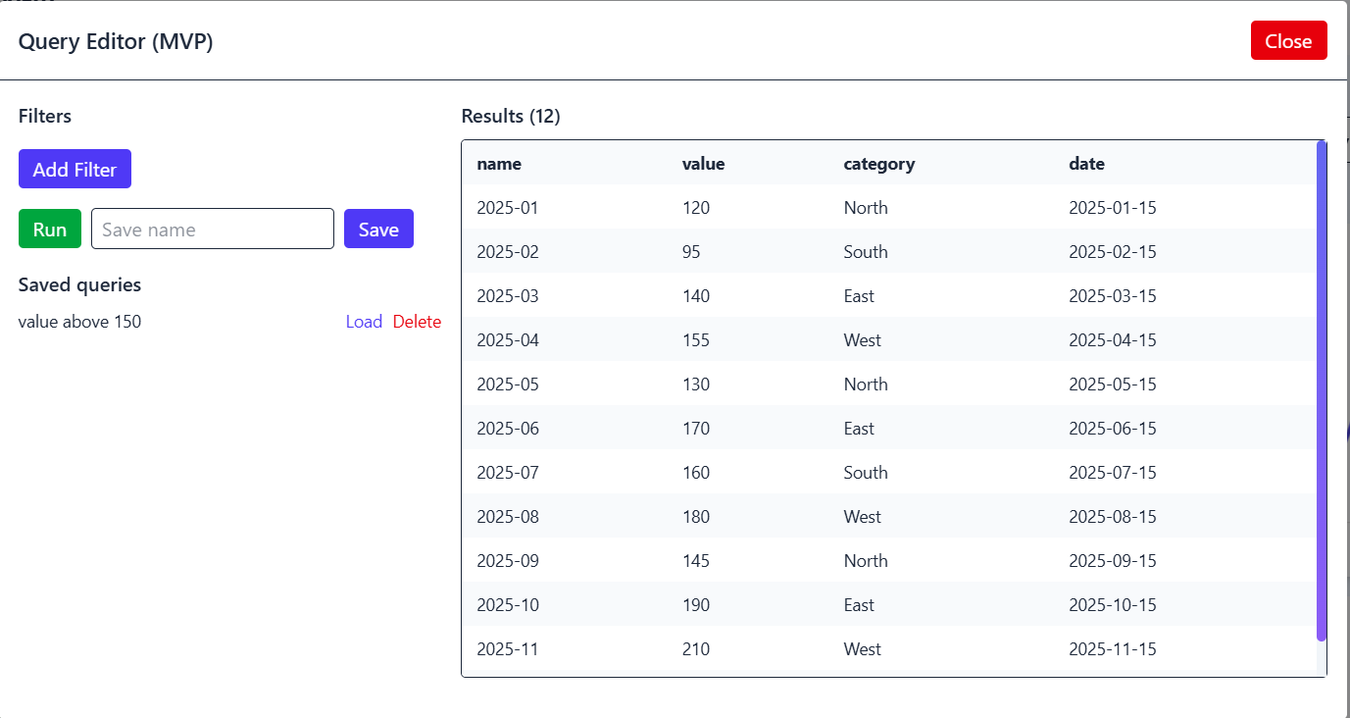
Task: Click the value 180 in 2025-08 row
Action: [x=696, y=517]
